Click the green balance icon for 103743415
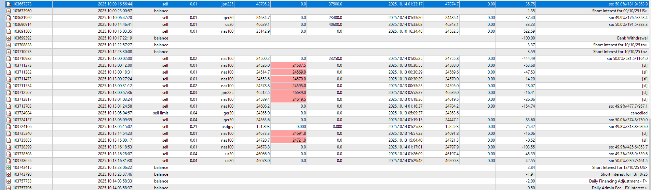The width and height of the screenshot is (651, 190). [x=9, y=168]
